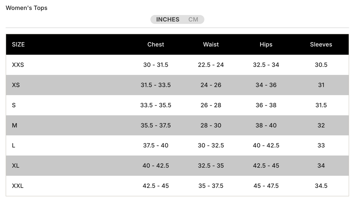Click chest value 35.5 - 37.5
The height and width of the screenshot is (202, 352).
(x=156, y=125)
